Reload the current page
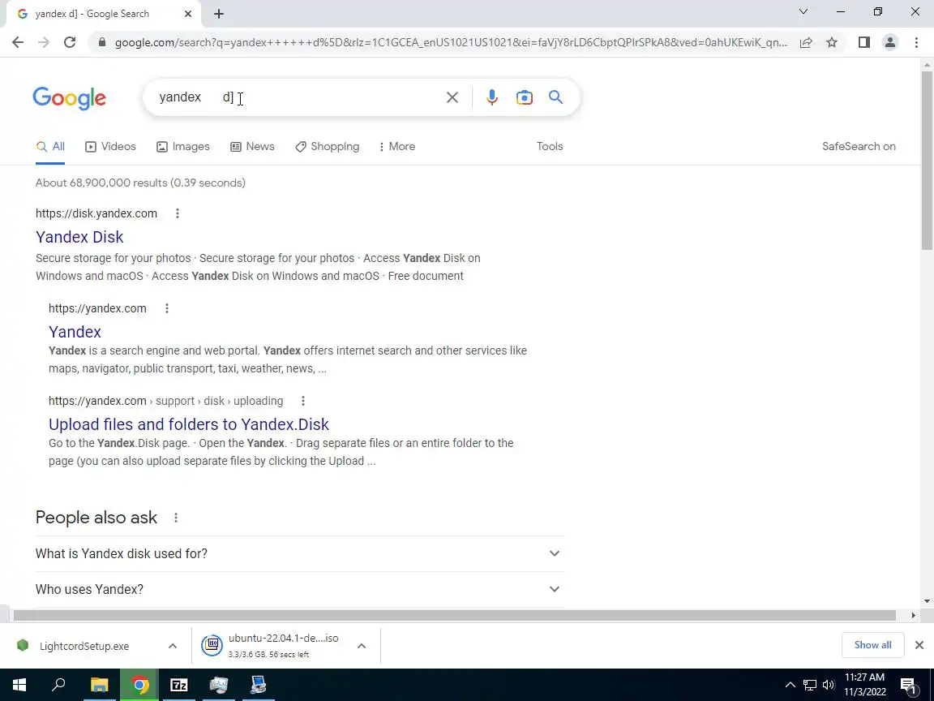Screen dimensions: 934x701 pos(70,42)
